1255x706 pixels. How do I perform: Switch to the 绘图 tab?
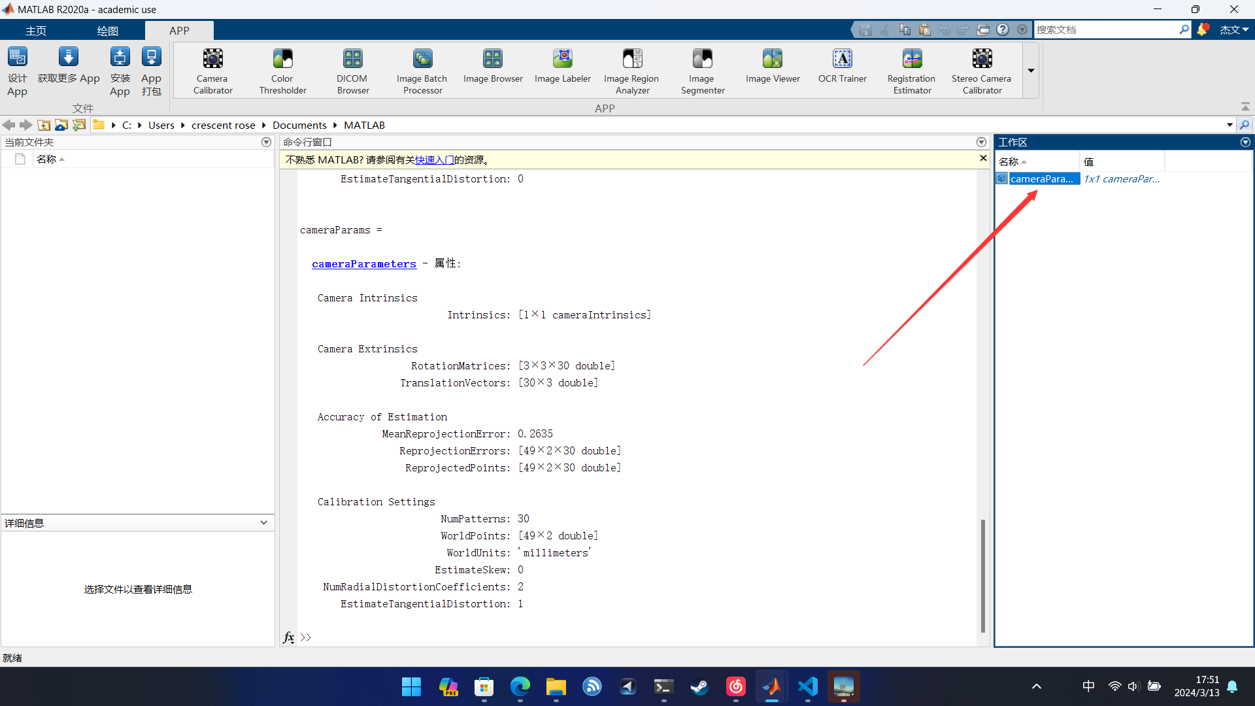[x=107, y=31]
